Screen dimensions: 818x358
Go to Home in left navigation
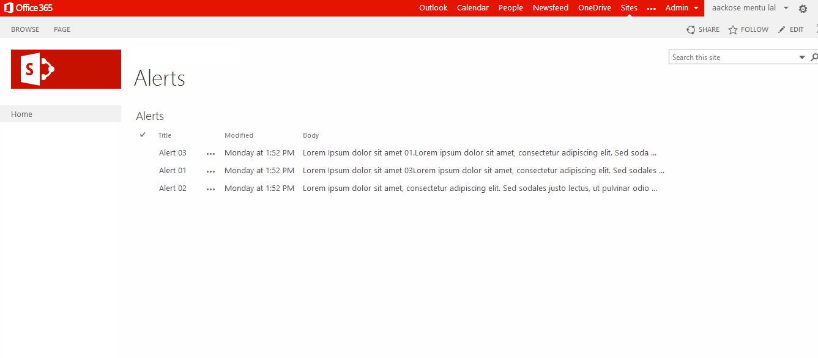pyautogui.click(x=22, y=114)
